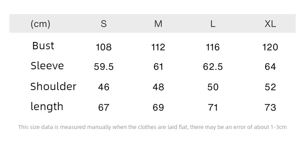Screen dimensions: 305x149
Task: Click shoulder value 52 for size XL
Action: tap(270, 87)
